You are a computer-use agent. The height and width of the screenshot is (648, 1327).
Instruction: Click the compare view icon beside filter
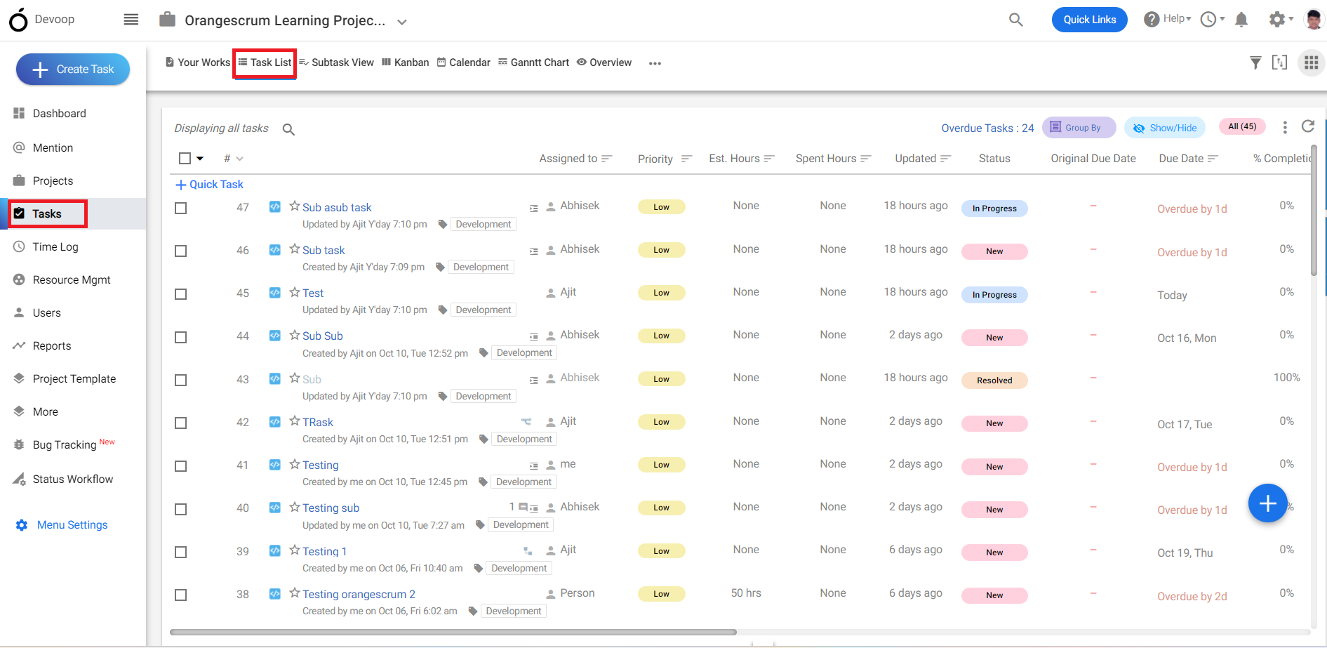(1280, 62)
